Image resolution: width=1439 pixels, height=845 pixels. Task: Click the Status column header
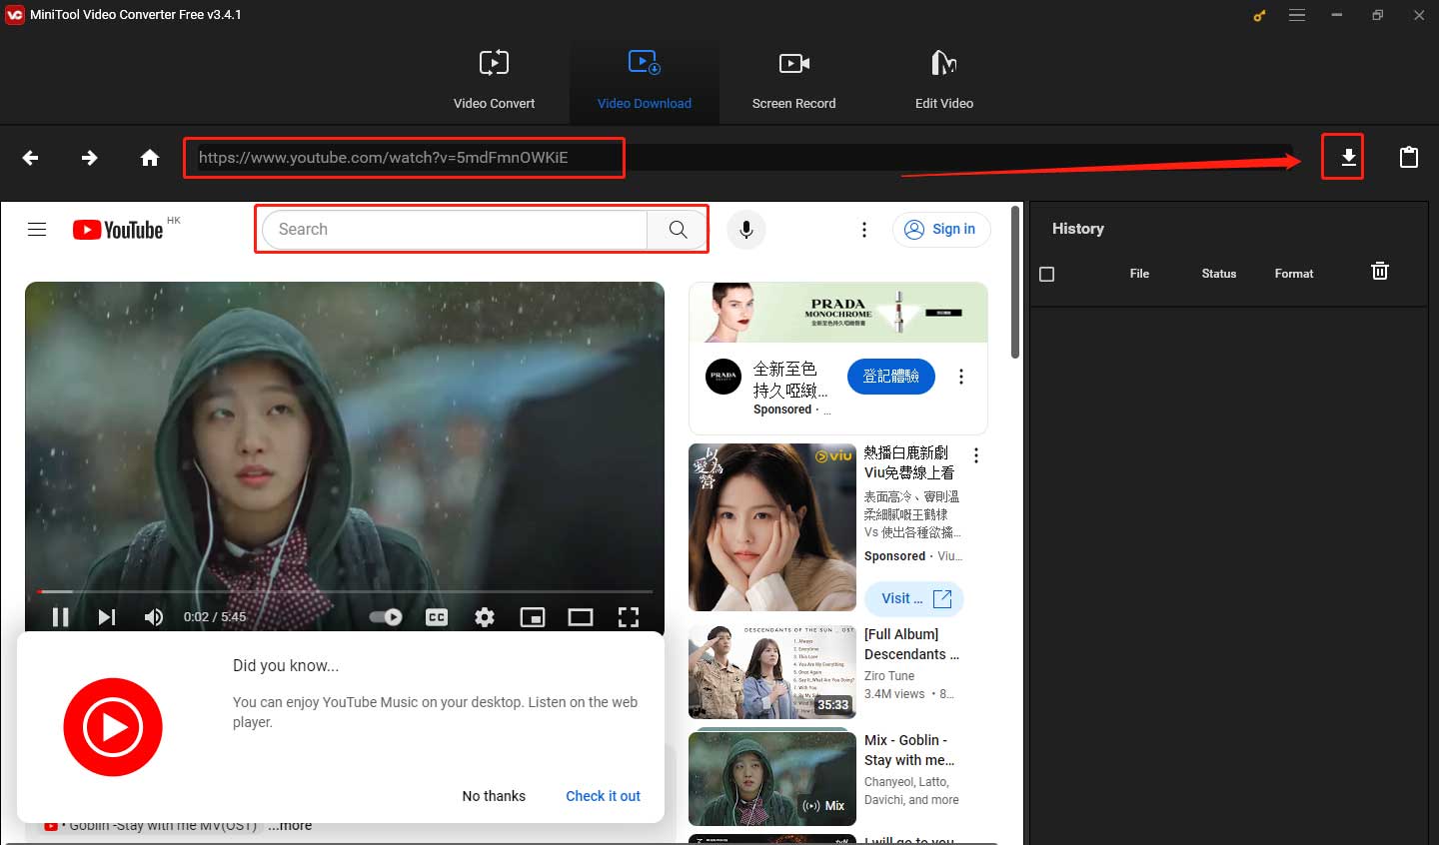(1219, 274)
